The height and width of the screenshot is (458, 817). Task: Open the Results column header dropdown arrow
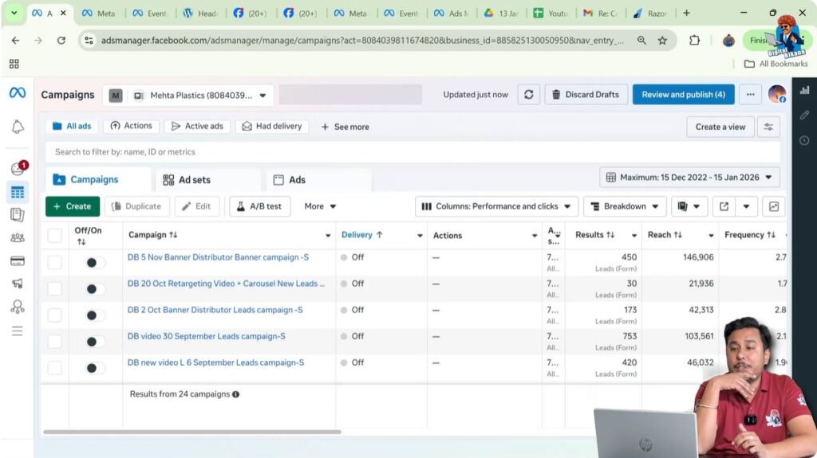(634, 235)
